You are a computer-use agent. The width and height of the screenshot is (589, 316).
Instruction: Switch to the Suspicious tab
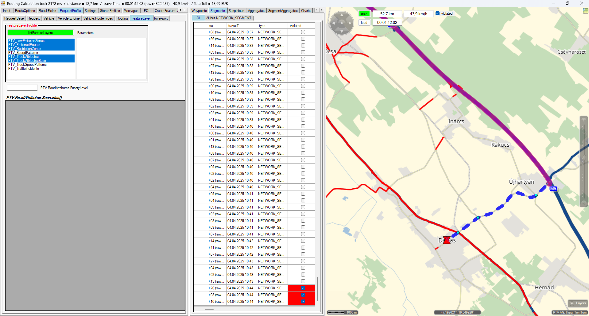[x=236, y=11]
